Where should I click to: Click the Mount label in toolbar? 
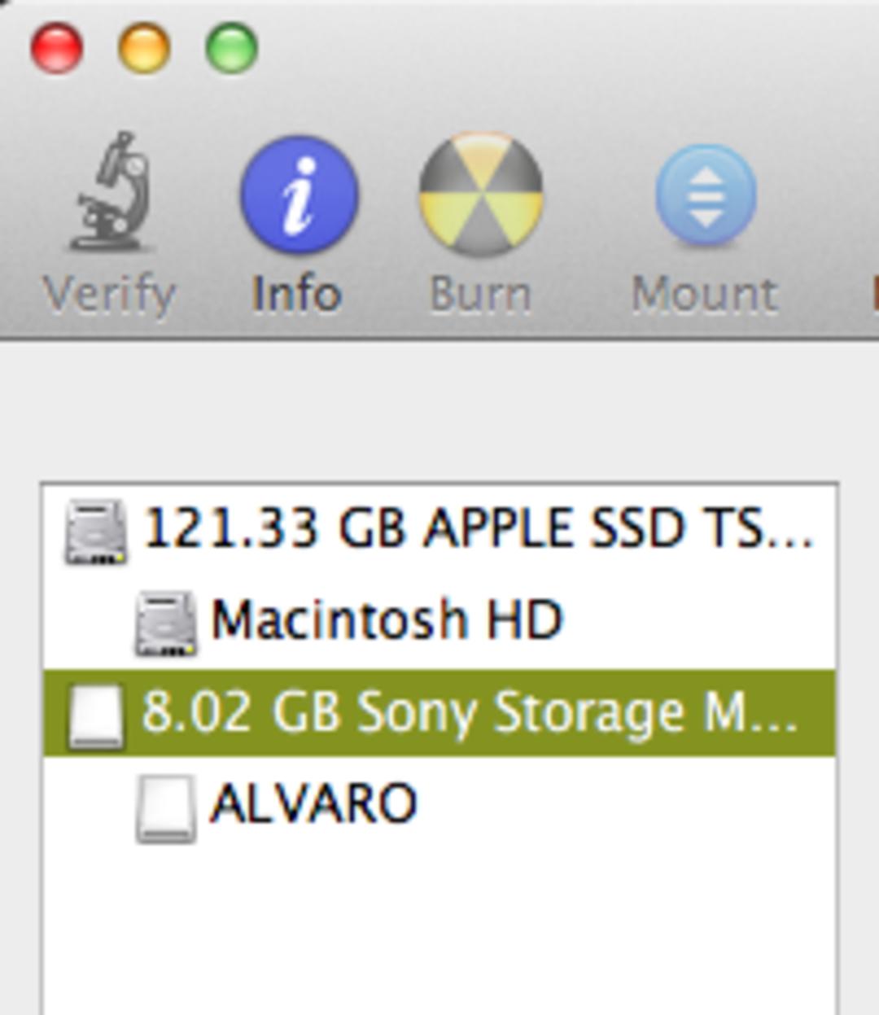tap(705, 293)
